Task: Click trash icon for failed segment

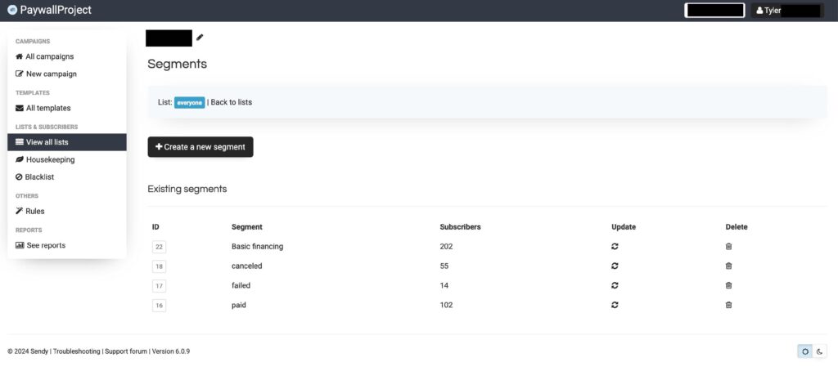Action: point(728,285)
